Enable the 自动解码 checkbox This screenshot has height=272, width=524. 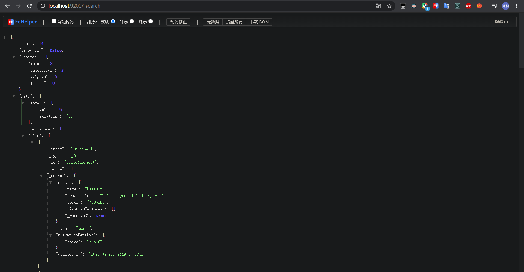[54, 21]
